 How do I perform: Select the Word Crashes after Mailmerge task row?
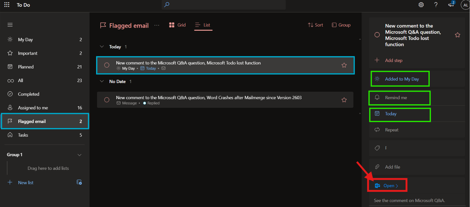click(225, 100)
